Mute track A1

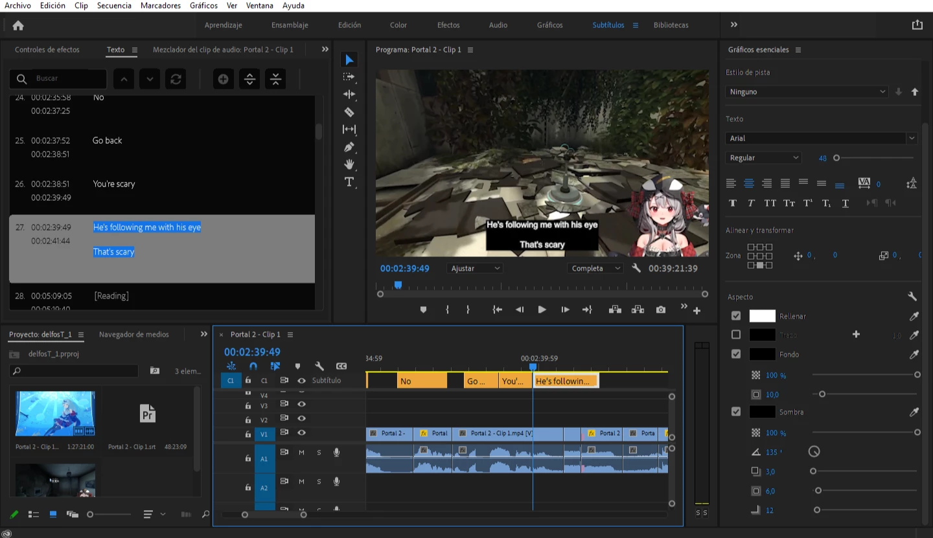(301, 453)
